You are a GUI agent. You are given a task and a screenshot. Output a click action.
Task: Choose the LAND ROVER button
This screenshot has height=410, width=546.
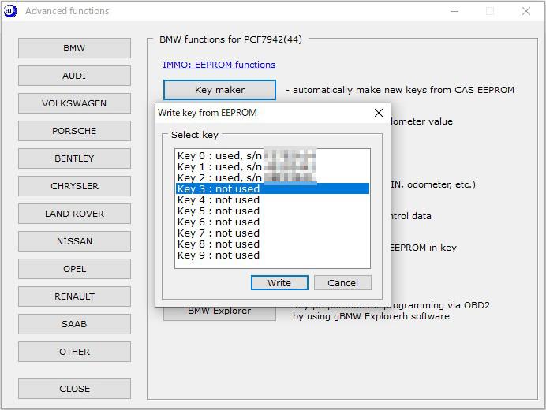click(74, 214)
